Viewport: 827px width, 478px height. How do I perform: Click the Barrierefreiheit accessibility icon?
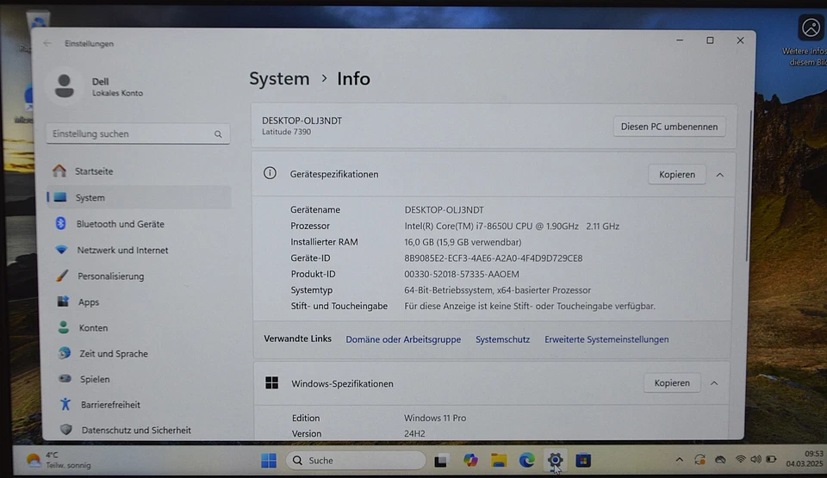[x=65, y=404]
